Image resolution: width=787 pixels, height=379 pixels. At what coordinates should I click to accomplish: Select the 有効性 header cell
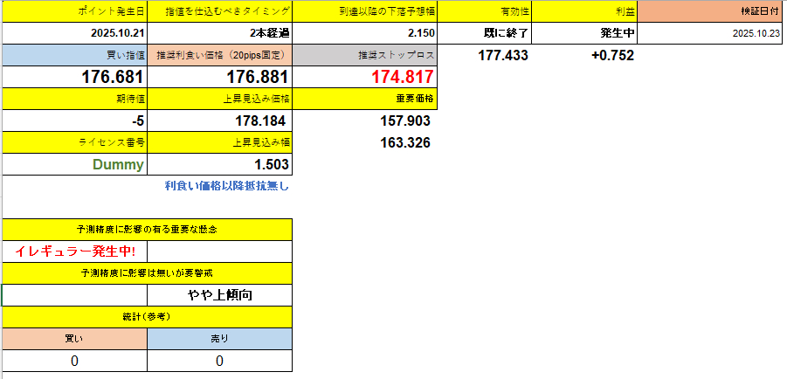(x=484, y=11)
